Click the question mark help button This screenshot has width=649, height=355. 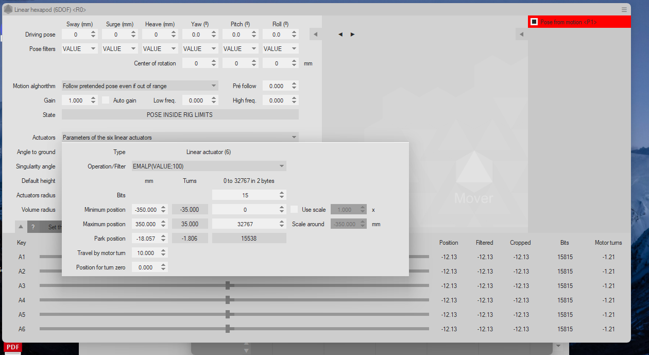(33, 227)
